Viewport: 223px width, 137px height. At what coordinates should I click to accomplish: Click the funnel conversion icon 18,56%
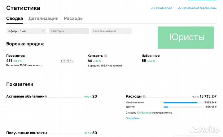coord(61,61)
